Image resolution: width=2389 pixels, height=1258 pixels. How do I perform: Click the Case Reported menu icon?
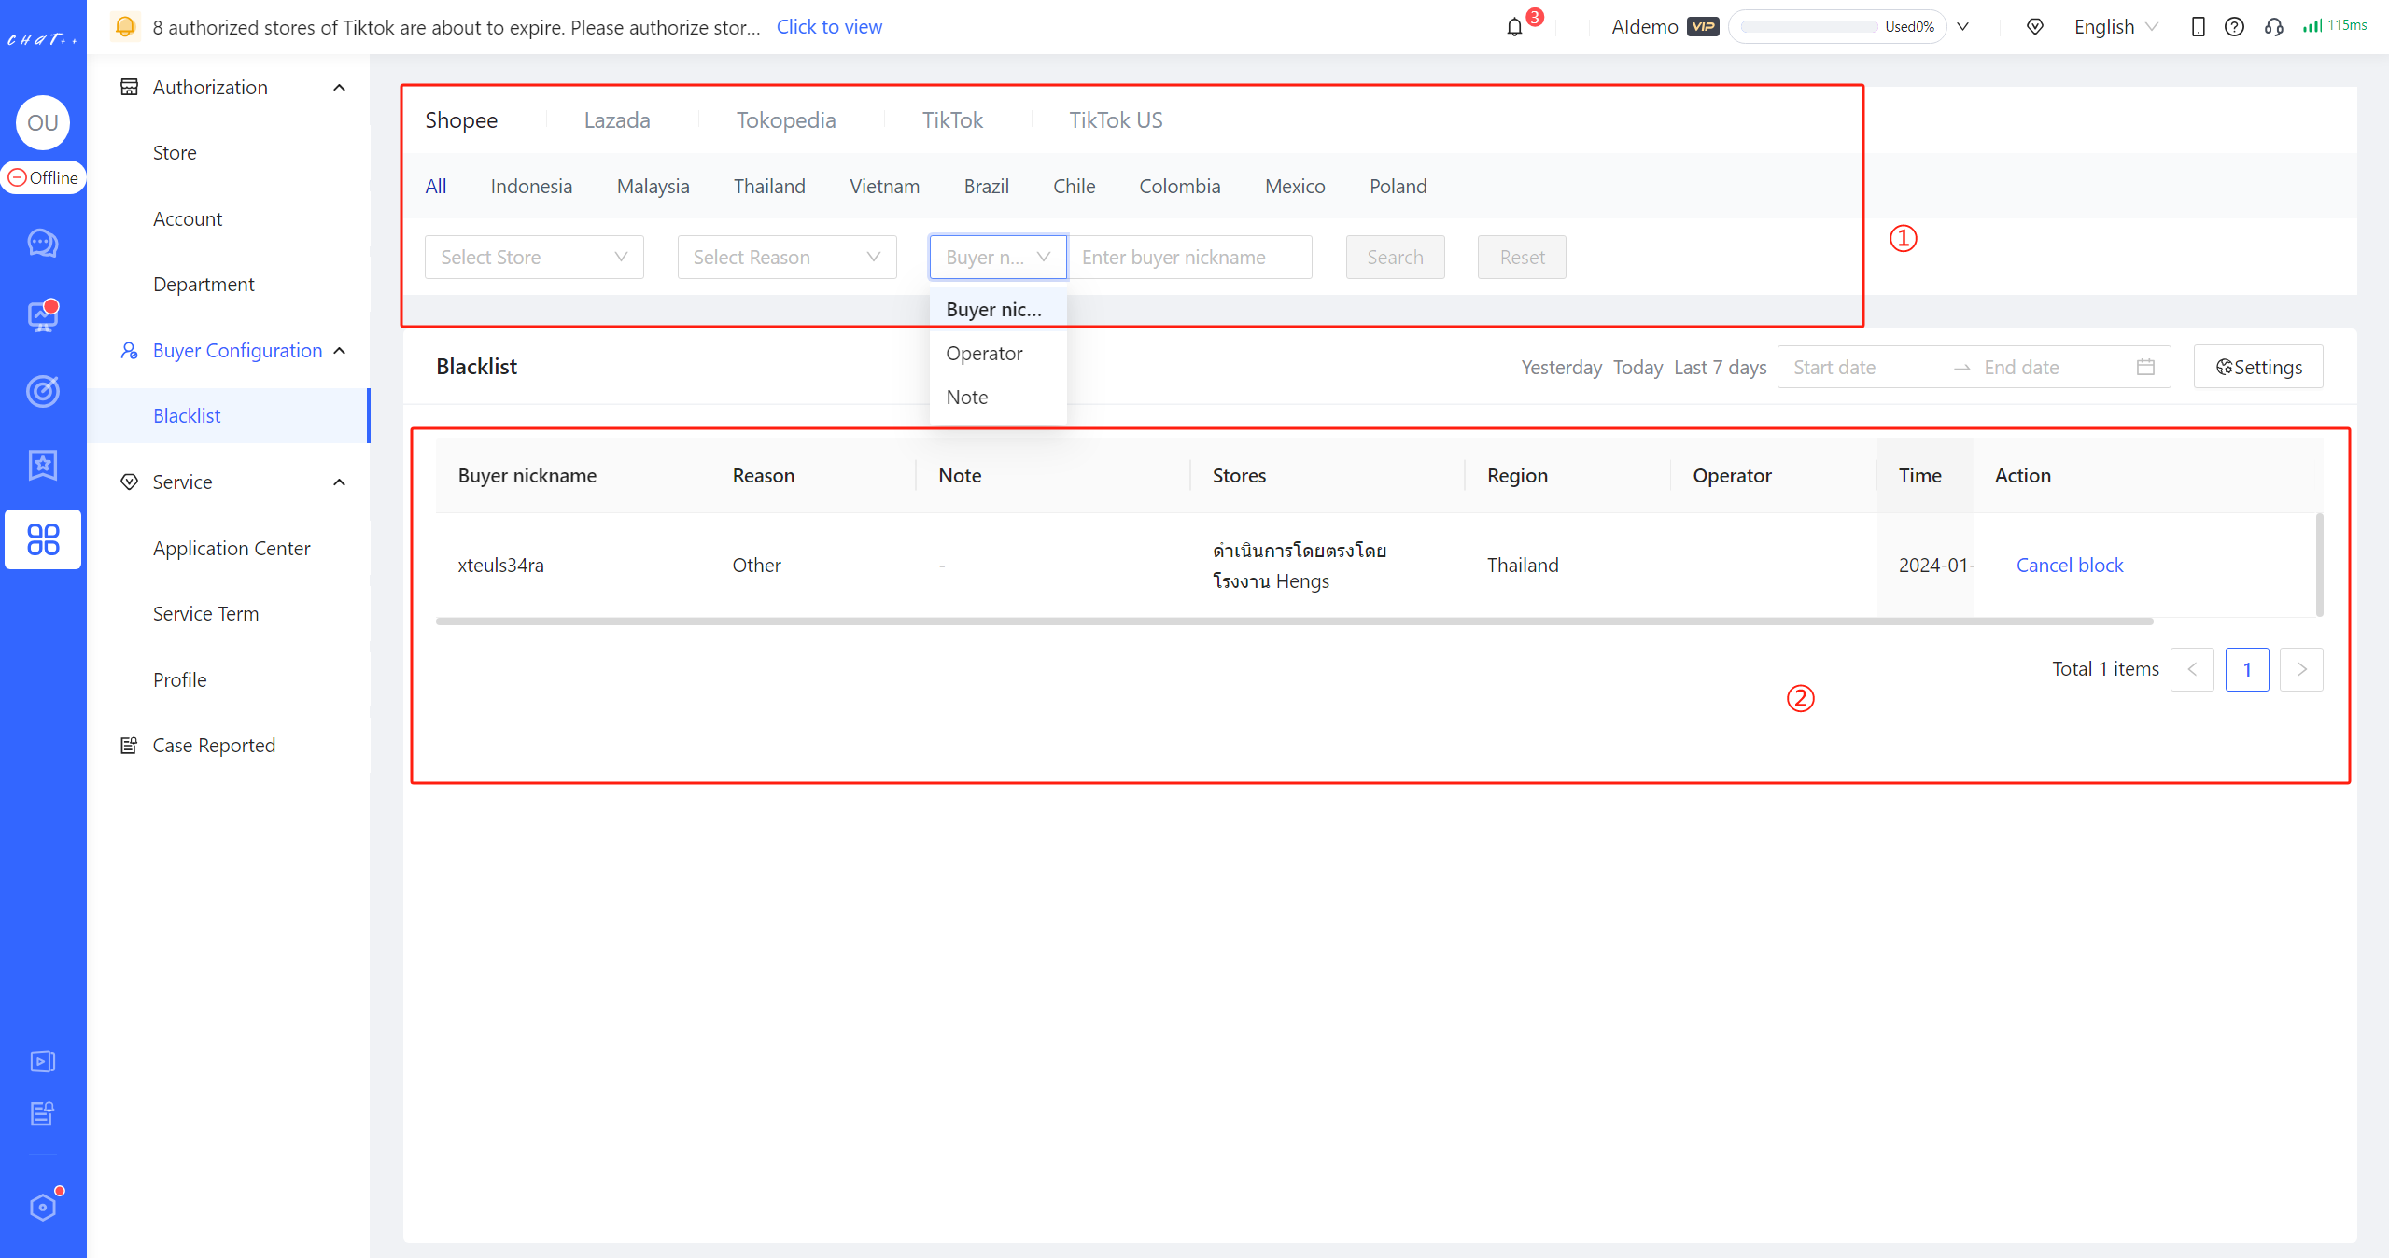coord(129,745)
